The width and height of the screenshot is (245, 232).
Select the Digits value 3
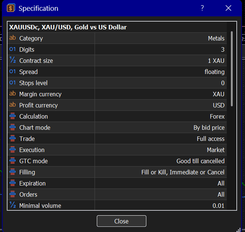click(x=223, y=49)
